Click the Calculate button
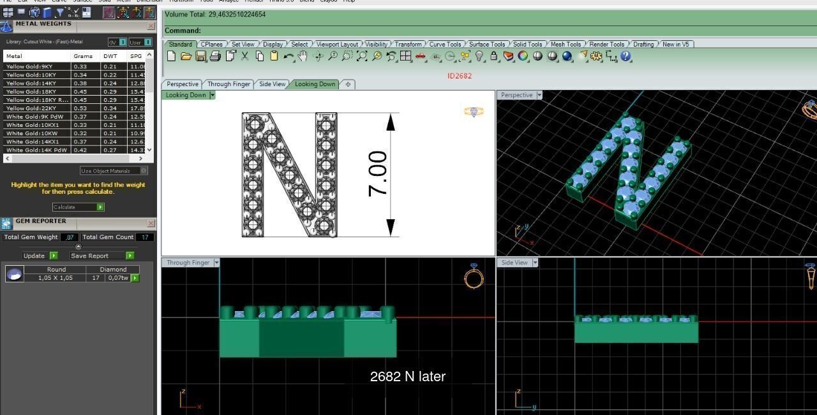 (x=78, y=207)
